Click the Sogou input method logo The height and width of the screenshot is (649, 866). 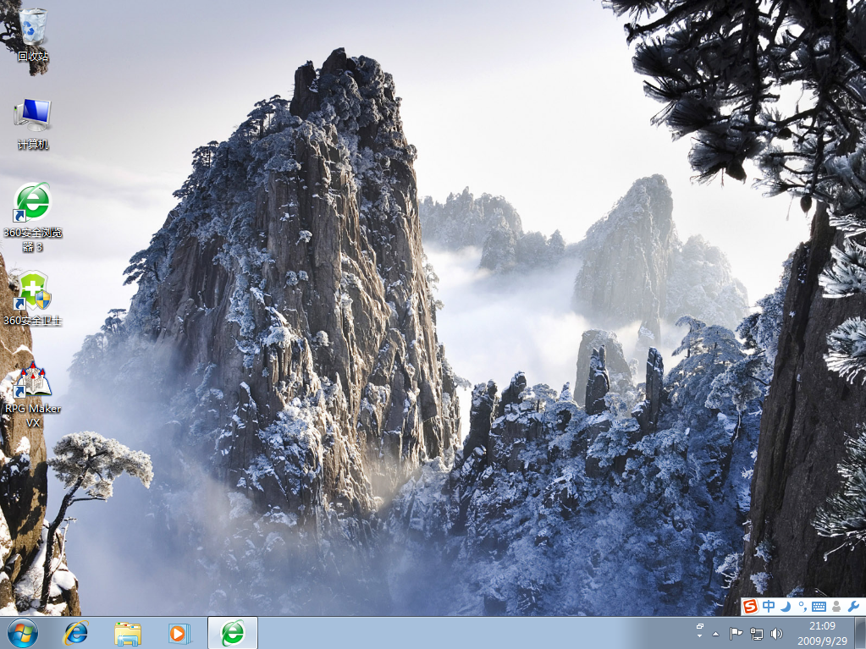[x=750, y=607]
